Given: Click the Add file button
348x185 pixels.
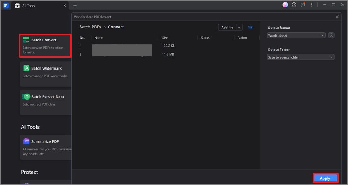Looking at the screenshot, I should click(227, 28).
